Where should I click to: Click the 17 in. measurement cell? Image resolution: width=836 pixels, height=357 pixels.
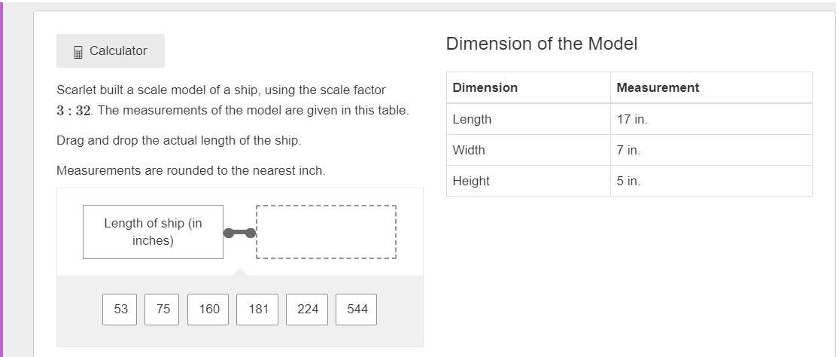tap(632, 119)
